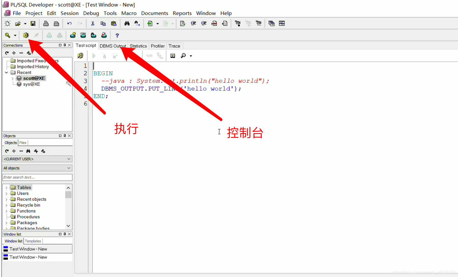Click the Find next binoculars-arrow icon

point(137,23)
